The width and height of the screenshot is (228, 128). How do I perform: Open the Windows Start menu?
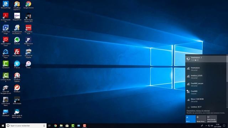tap(3, 126)
